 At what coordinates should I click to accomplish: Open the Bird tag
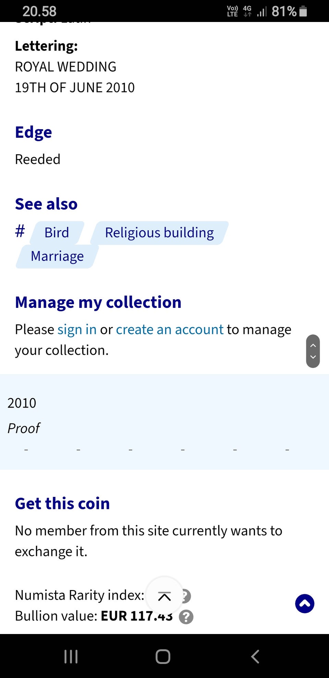point(57,233)
